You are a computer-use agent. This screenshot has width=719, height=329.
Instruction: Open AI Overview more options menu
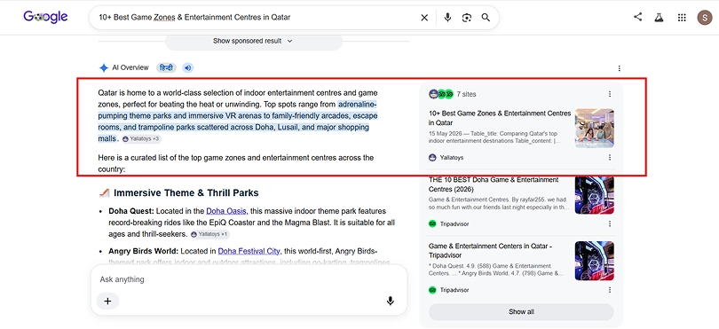pos(619,68)
